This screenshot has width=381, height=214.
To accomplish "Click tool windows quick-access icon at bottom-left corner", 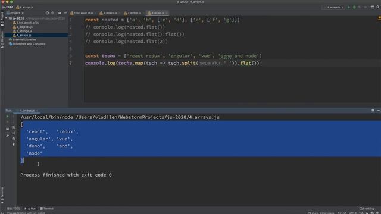I will [2, 213].
